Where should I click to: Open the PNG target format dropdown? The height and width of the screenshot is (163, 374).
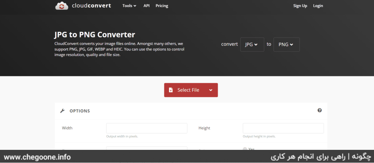(286, 44)
